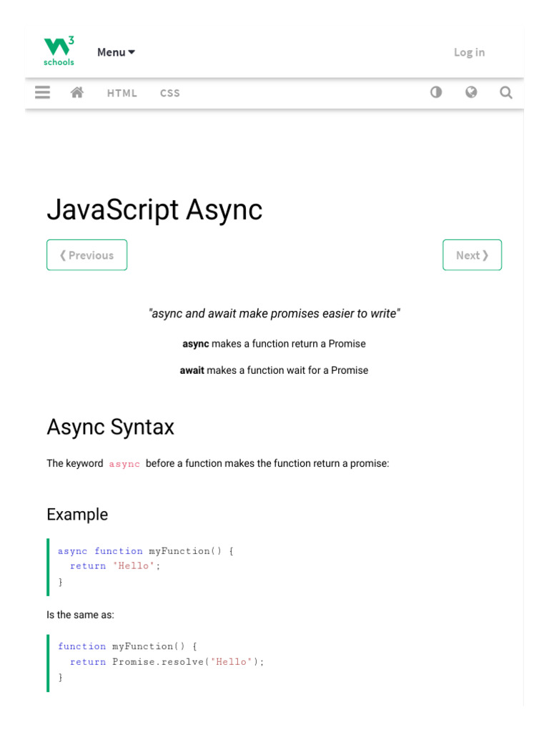549x732 pixels.
Task: Go to the home icon
Action: pos(77,92)
